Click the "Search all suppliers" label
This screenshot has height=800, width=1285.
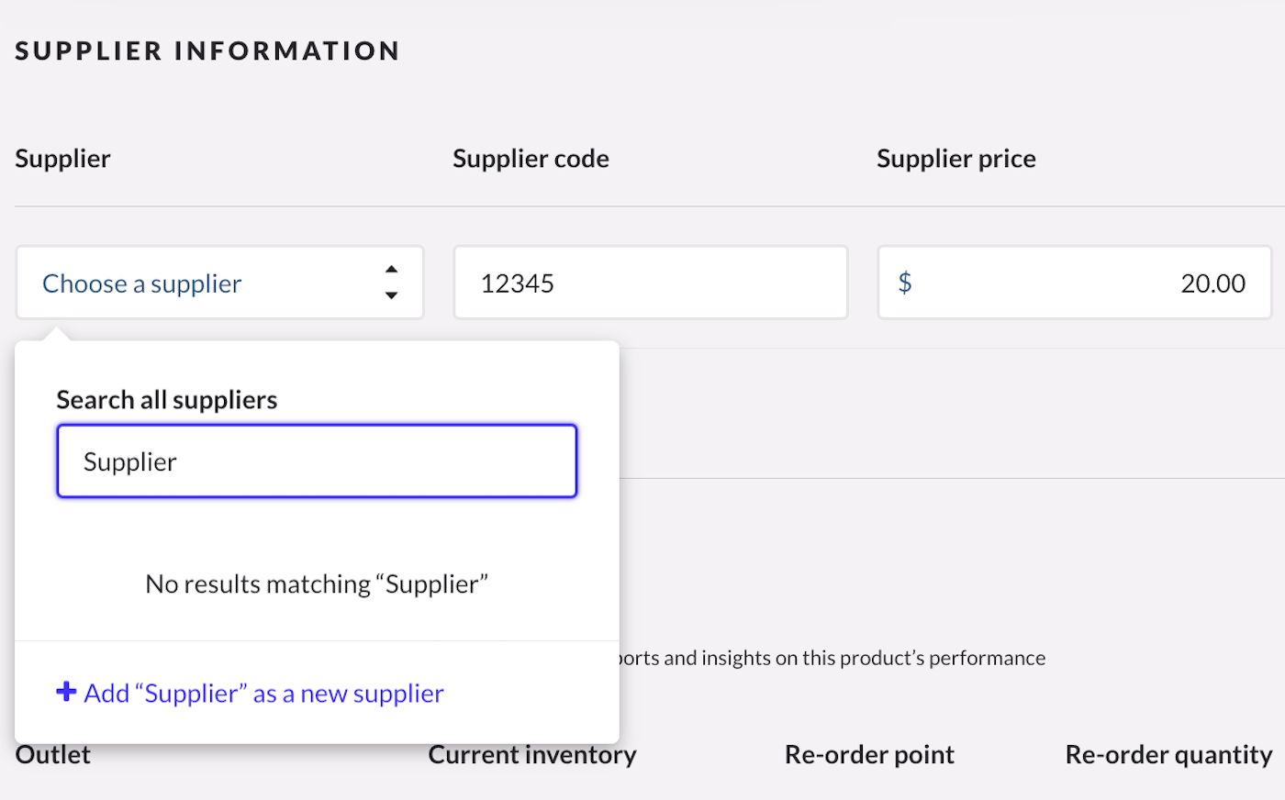(x=167, y=400)
